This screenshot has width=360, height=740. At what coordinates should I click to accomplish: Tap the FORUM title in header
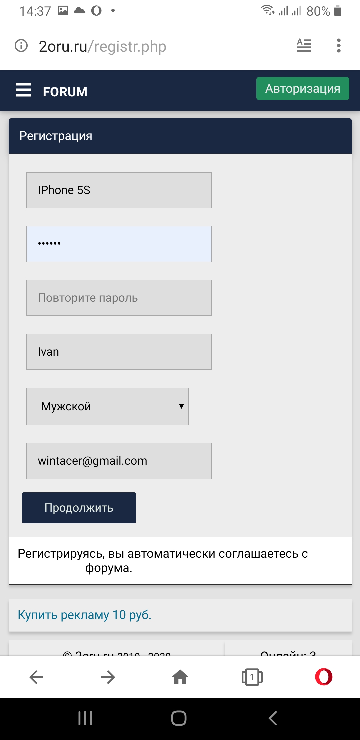point(65,92)
